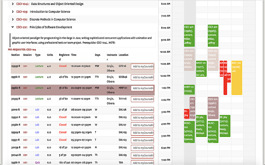Add section 30393 R to myCourseBin
265x165 pixels.
coord(142,99)
